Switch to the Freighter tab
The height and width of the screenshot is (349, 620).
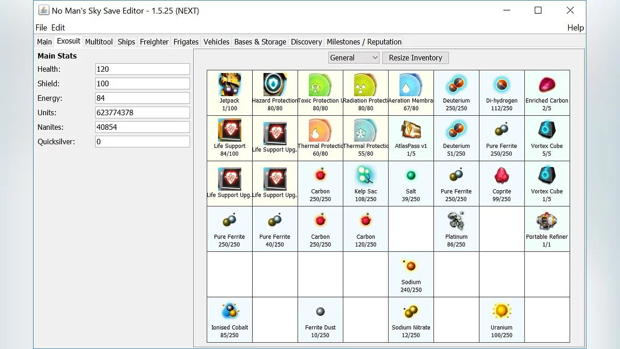click(x=154, y=42)
